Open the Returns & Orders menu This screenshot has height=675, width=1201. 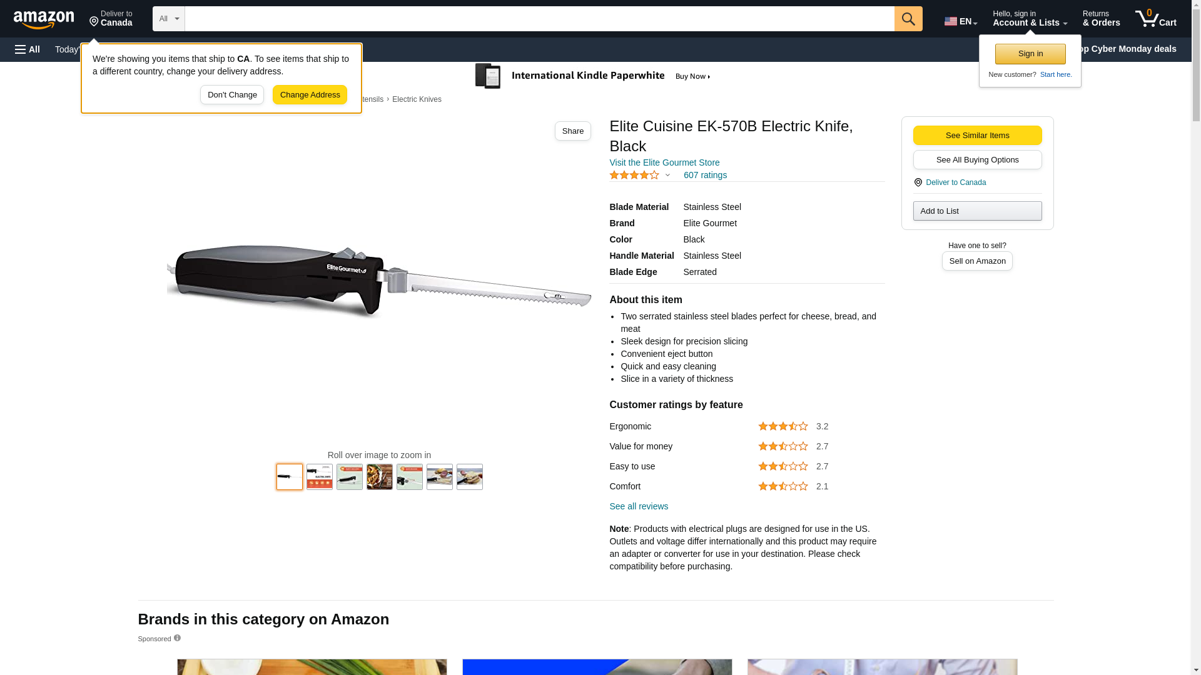click(x=1101, y=19)
